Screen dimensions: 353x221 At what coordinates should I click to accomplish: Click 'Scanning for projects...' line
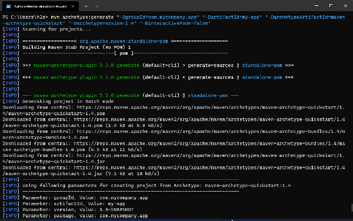[56, 29]
